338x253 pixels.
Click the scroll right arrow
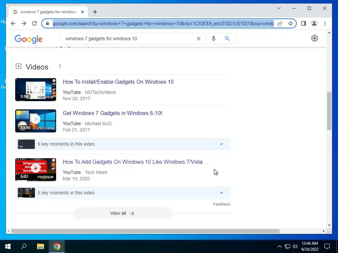(323, 231)
